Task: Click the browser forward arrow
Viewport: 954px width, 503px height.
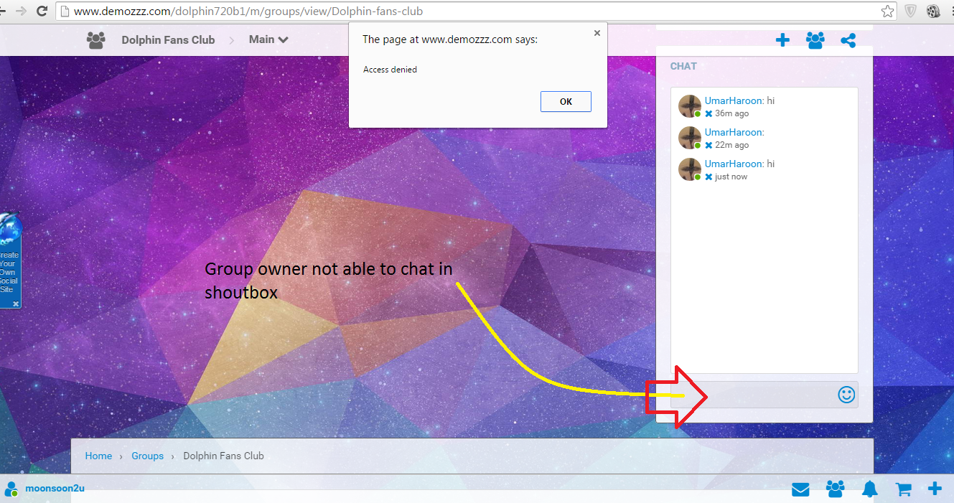Action: (x=21, y=11)
